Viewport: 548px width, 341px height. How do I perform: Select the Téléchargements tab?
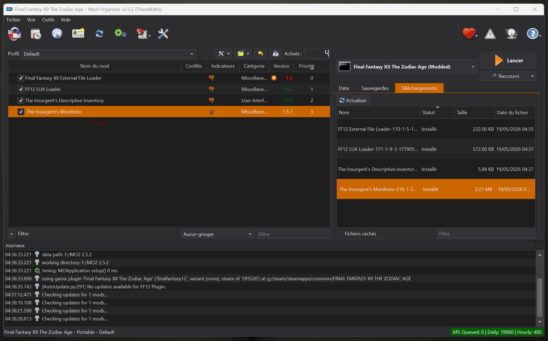[419, 88]
